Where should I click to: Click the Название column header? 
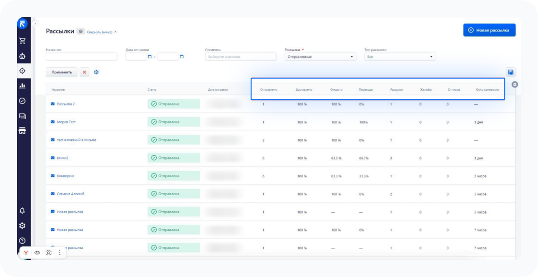(58, 90)
